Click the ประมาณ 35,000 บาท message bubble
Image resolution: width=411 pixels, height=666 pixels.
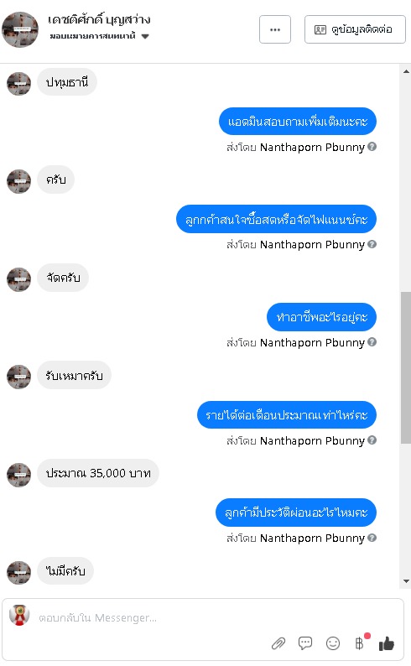tap(98, 473)
